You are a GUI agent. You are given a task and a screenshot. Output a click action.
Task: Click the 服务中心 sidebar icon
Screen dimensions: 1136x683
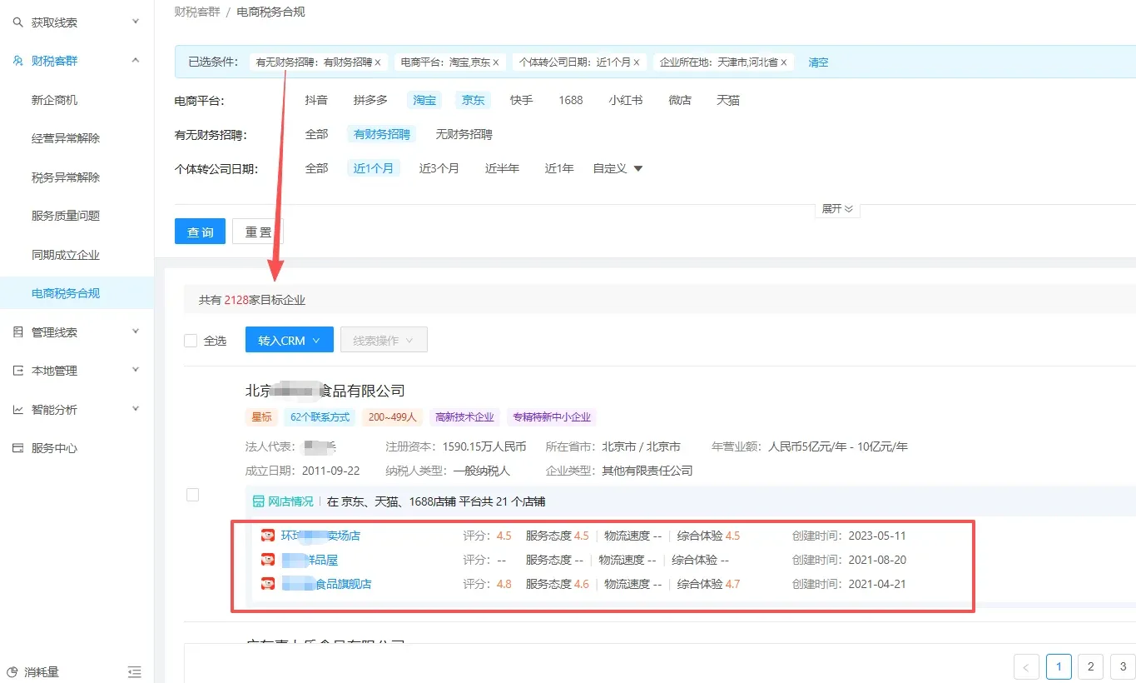(18, 448)
